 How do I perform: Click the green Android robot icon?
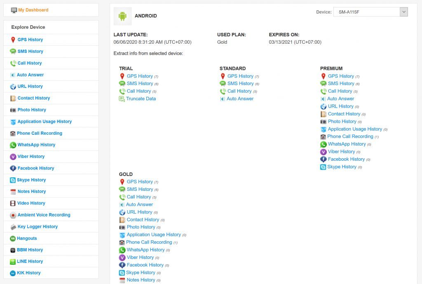pyautogui.click(x=122, y=16)
